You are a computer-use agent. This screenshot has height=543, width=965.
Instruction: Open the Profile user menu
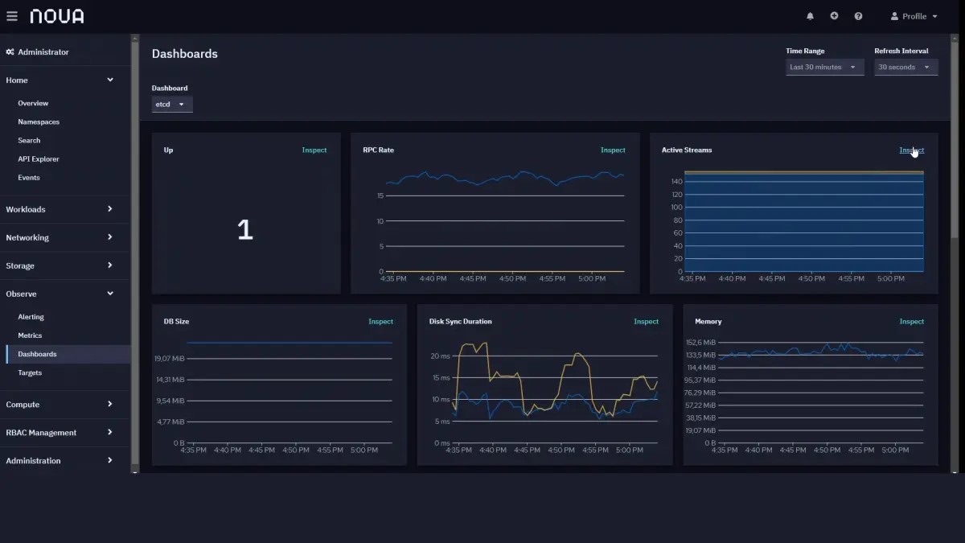(x=914, y=16)
